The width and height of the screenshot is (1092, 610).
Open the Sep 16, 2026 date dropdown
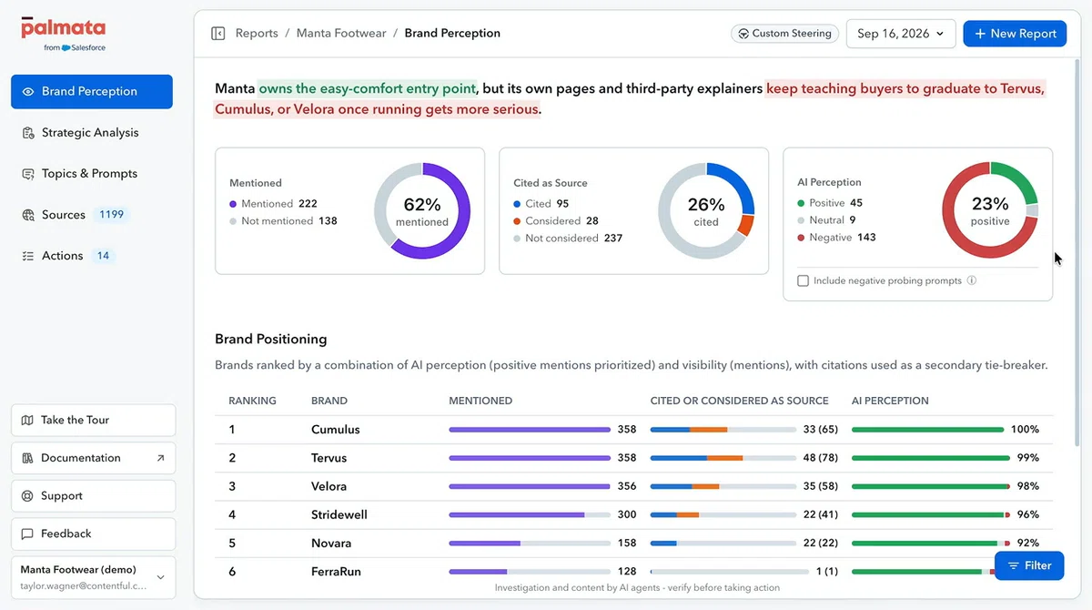pos(901,34)
